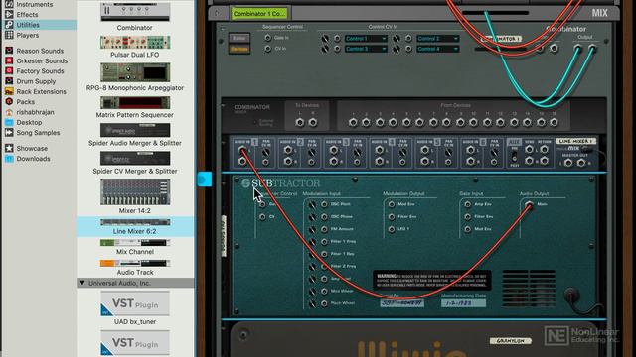This screenshot has width=636, height=357.
Task: Open Song Samples location icon
Action: tap(9, 132)
